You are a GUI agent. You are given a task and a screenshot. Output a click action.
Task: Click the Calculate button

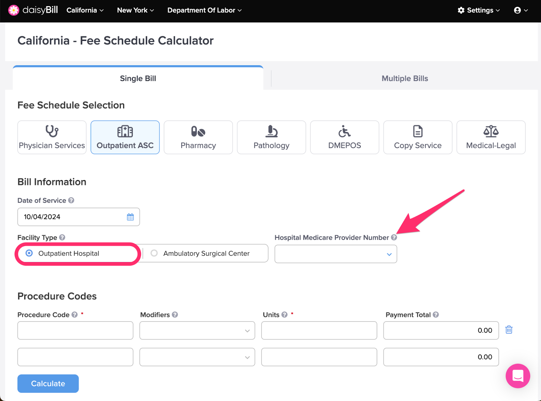48,383
